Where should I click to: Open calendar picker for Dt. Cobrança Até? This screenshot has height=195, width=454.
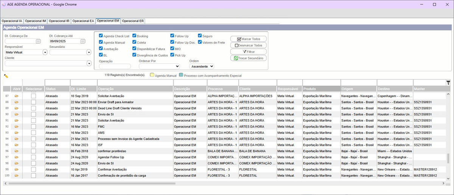pos(83,41)
